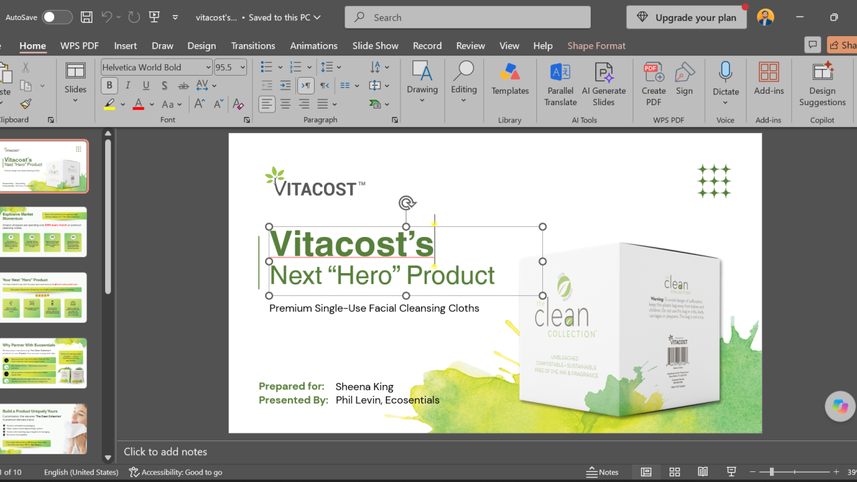Decrease the indent level

coord(266,86)
